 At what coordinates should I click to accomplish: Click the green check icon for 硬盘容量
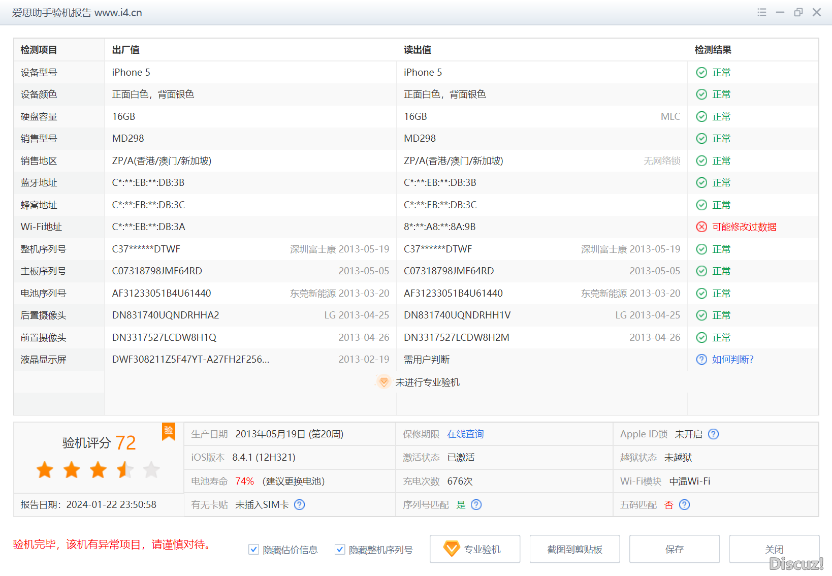(x=701, y=117)
